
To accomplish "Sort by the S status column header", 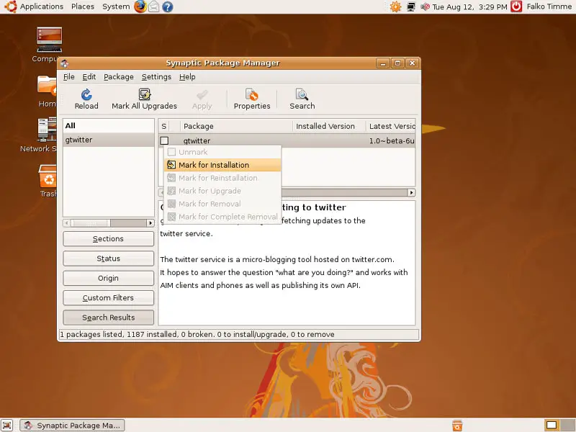I will coord(164,126).
